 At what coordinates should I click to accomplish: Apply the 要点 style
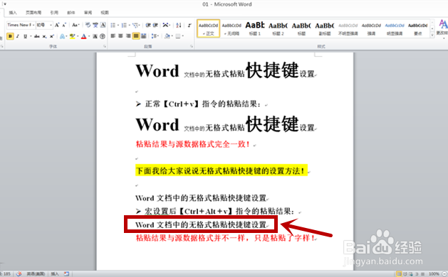(x=417, y=28)
